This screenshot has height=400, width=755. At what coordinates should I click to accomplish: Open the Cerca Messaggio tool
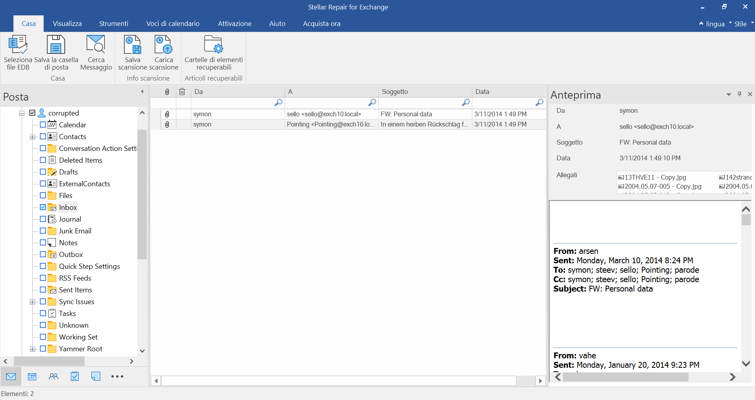coord(96,53)
